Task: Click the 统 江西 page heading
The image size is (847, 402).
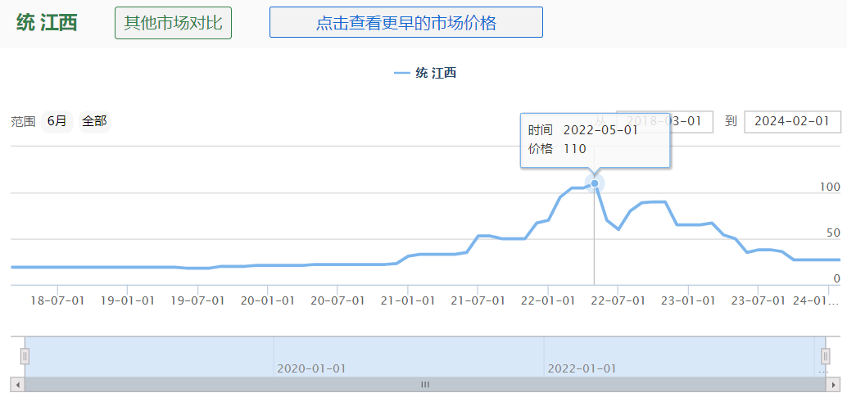Action: point(47,23)
